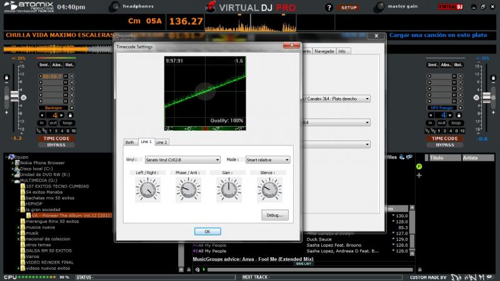
Task: Adjust the Gain knob in Timecode Settings
Action: pyautogui.click(x=229, y=190)
